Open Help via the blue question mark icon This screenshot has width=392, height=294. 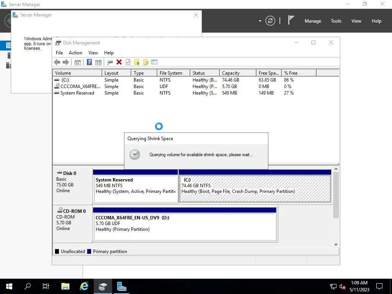[x=89, y=62]
